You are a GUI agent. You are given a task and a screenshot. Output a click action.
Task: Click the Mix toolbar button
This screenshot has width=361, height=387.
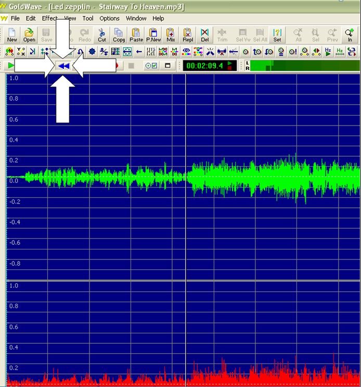[x=171, y=35]
